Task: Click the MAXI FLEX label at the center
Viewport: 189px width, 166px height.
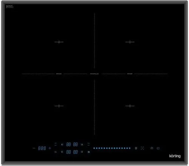Action: 94,74
